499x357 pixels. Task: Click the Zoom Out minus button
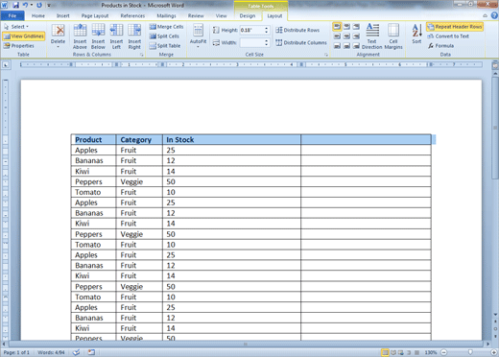(x=444, y=352)
